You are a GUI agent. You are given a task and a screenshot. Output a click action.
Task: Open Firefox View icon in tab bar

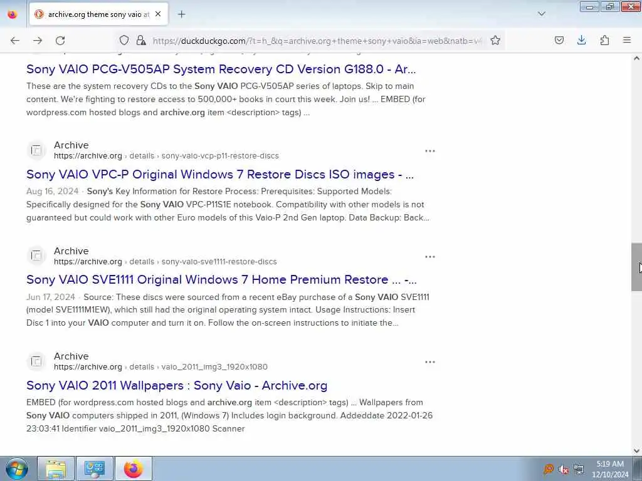pos(13,14)
